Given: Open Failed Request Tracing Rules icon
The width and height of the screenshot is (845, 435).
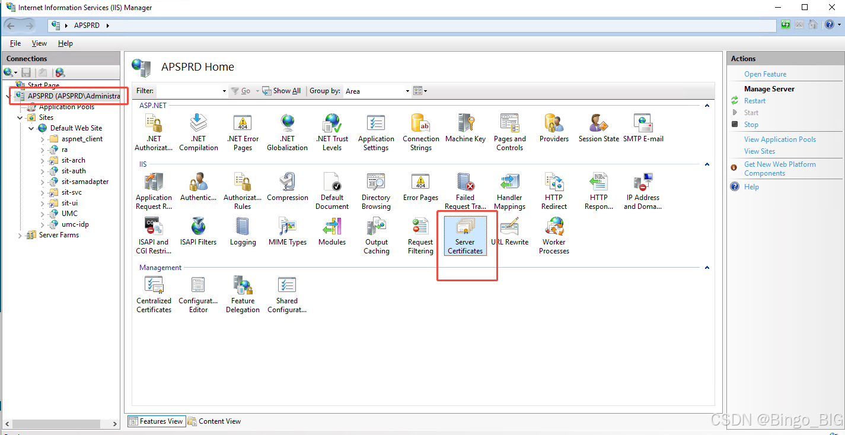Looking at the screenshot, I should click(465, 191).
